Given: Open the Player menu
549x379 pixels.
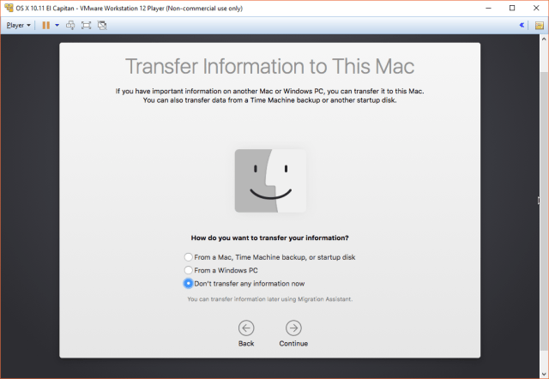Looking at the screenshot, I should coord(18,25).
